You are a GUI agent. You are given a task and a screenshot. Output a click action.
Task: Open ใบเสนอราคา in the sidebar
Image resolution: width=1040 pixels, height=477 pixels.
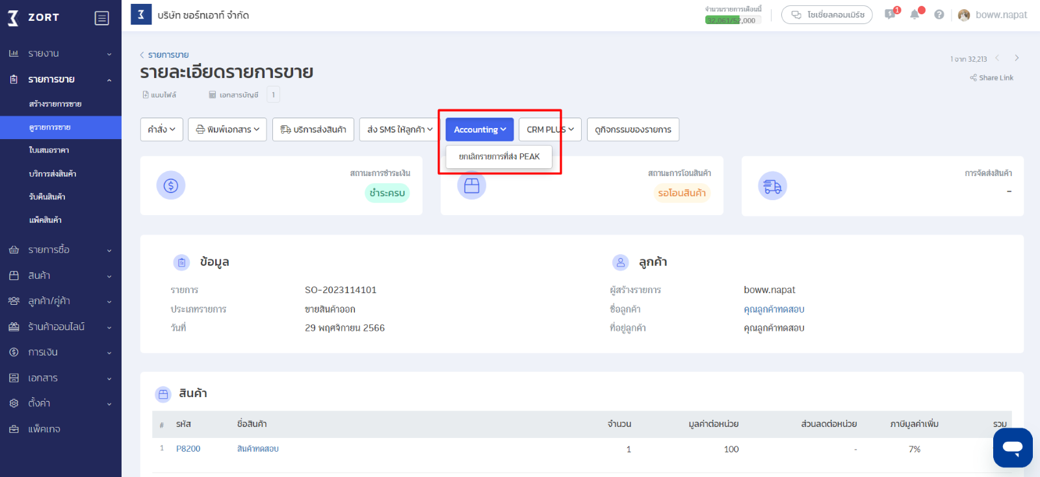(49, 150)
